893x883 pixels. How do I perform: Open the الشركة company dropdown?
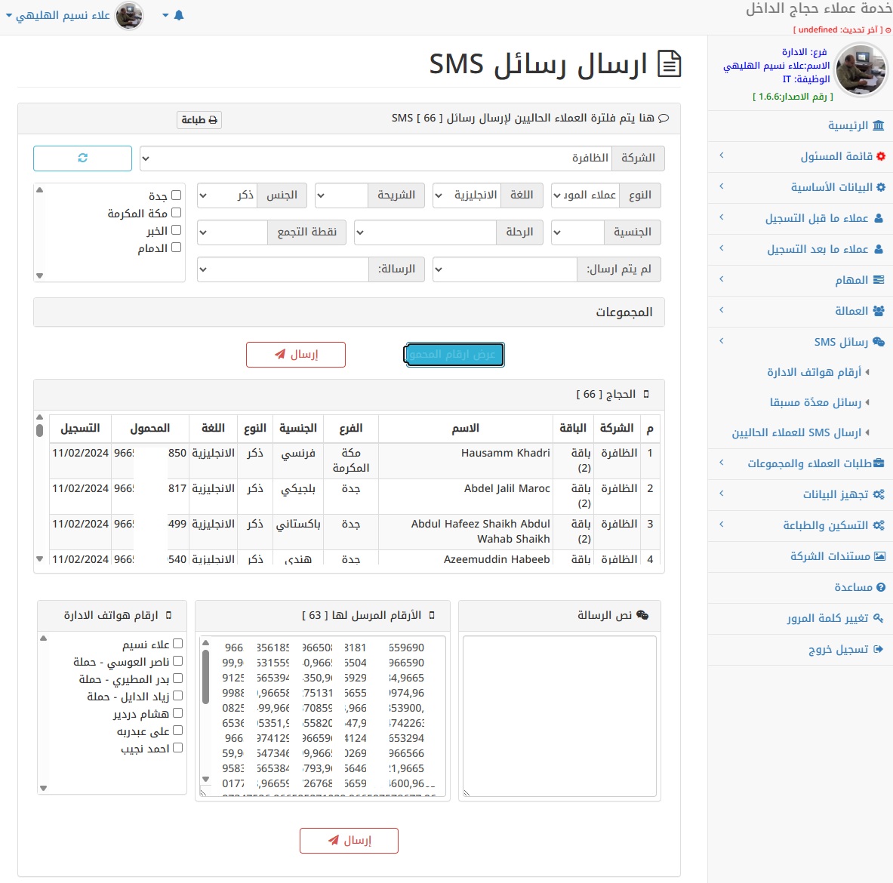(x=375, y=158)
